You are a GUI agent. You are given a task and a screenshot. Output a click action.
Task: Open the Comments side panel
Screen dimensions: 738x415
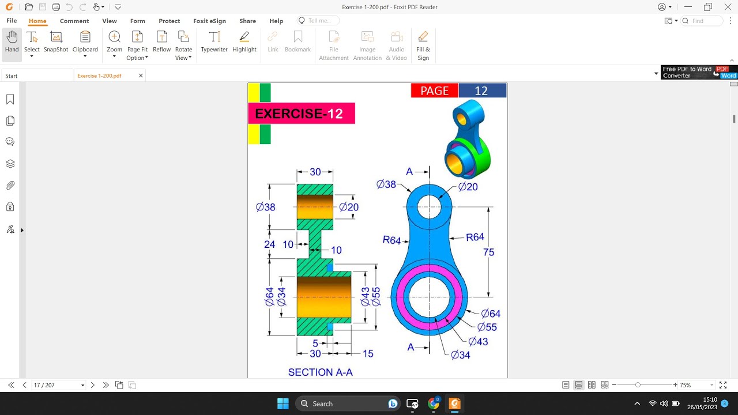[10, 142]
